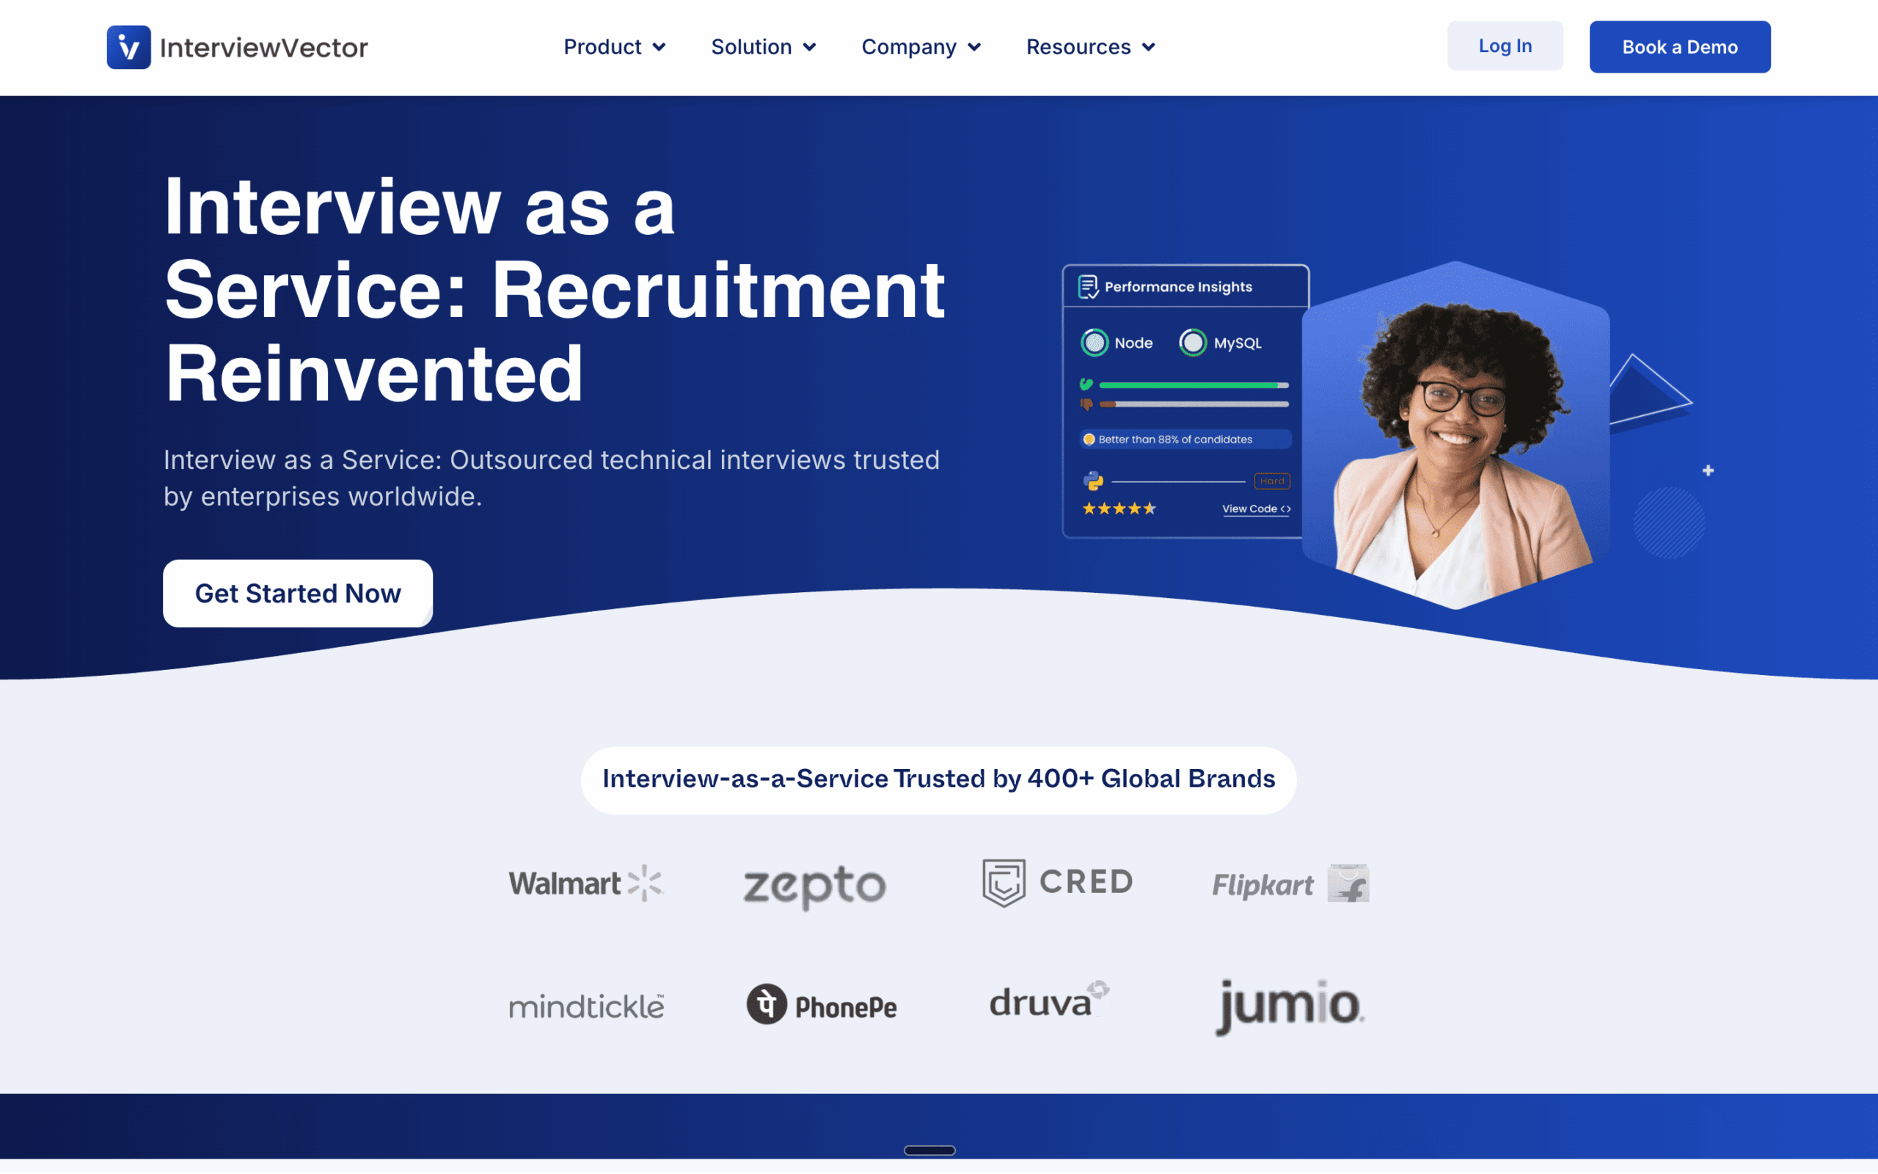The height and width of the screenshot is (1174, 1878).
Task: Select the MySQL icon in Performance Insights
Action: click(x=1192, y=343)
